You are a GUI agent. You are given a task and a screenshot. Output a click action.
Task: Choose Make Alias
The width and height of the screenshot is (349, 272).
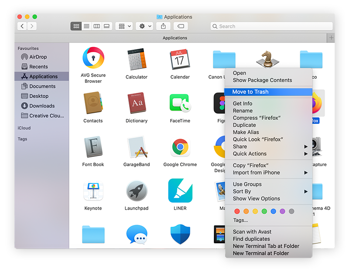coord(268,132)
